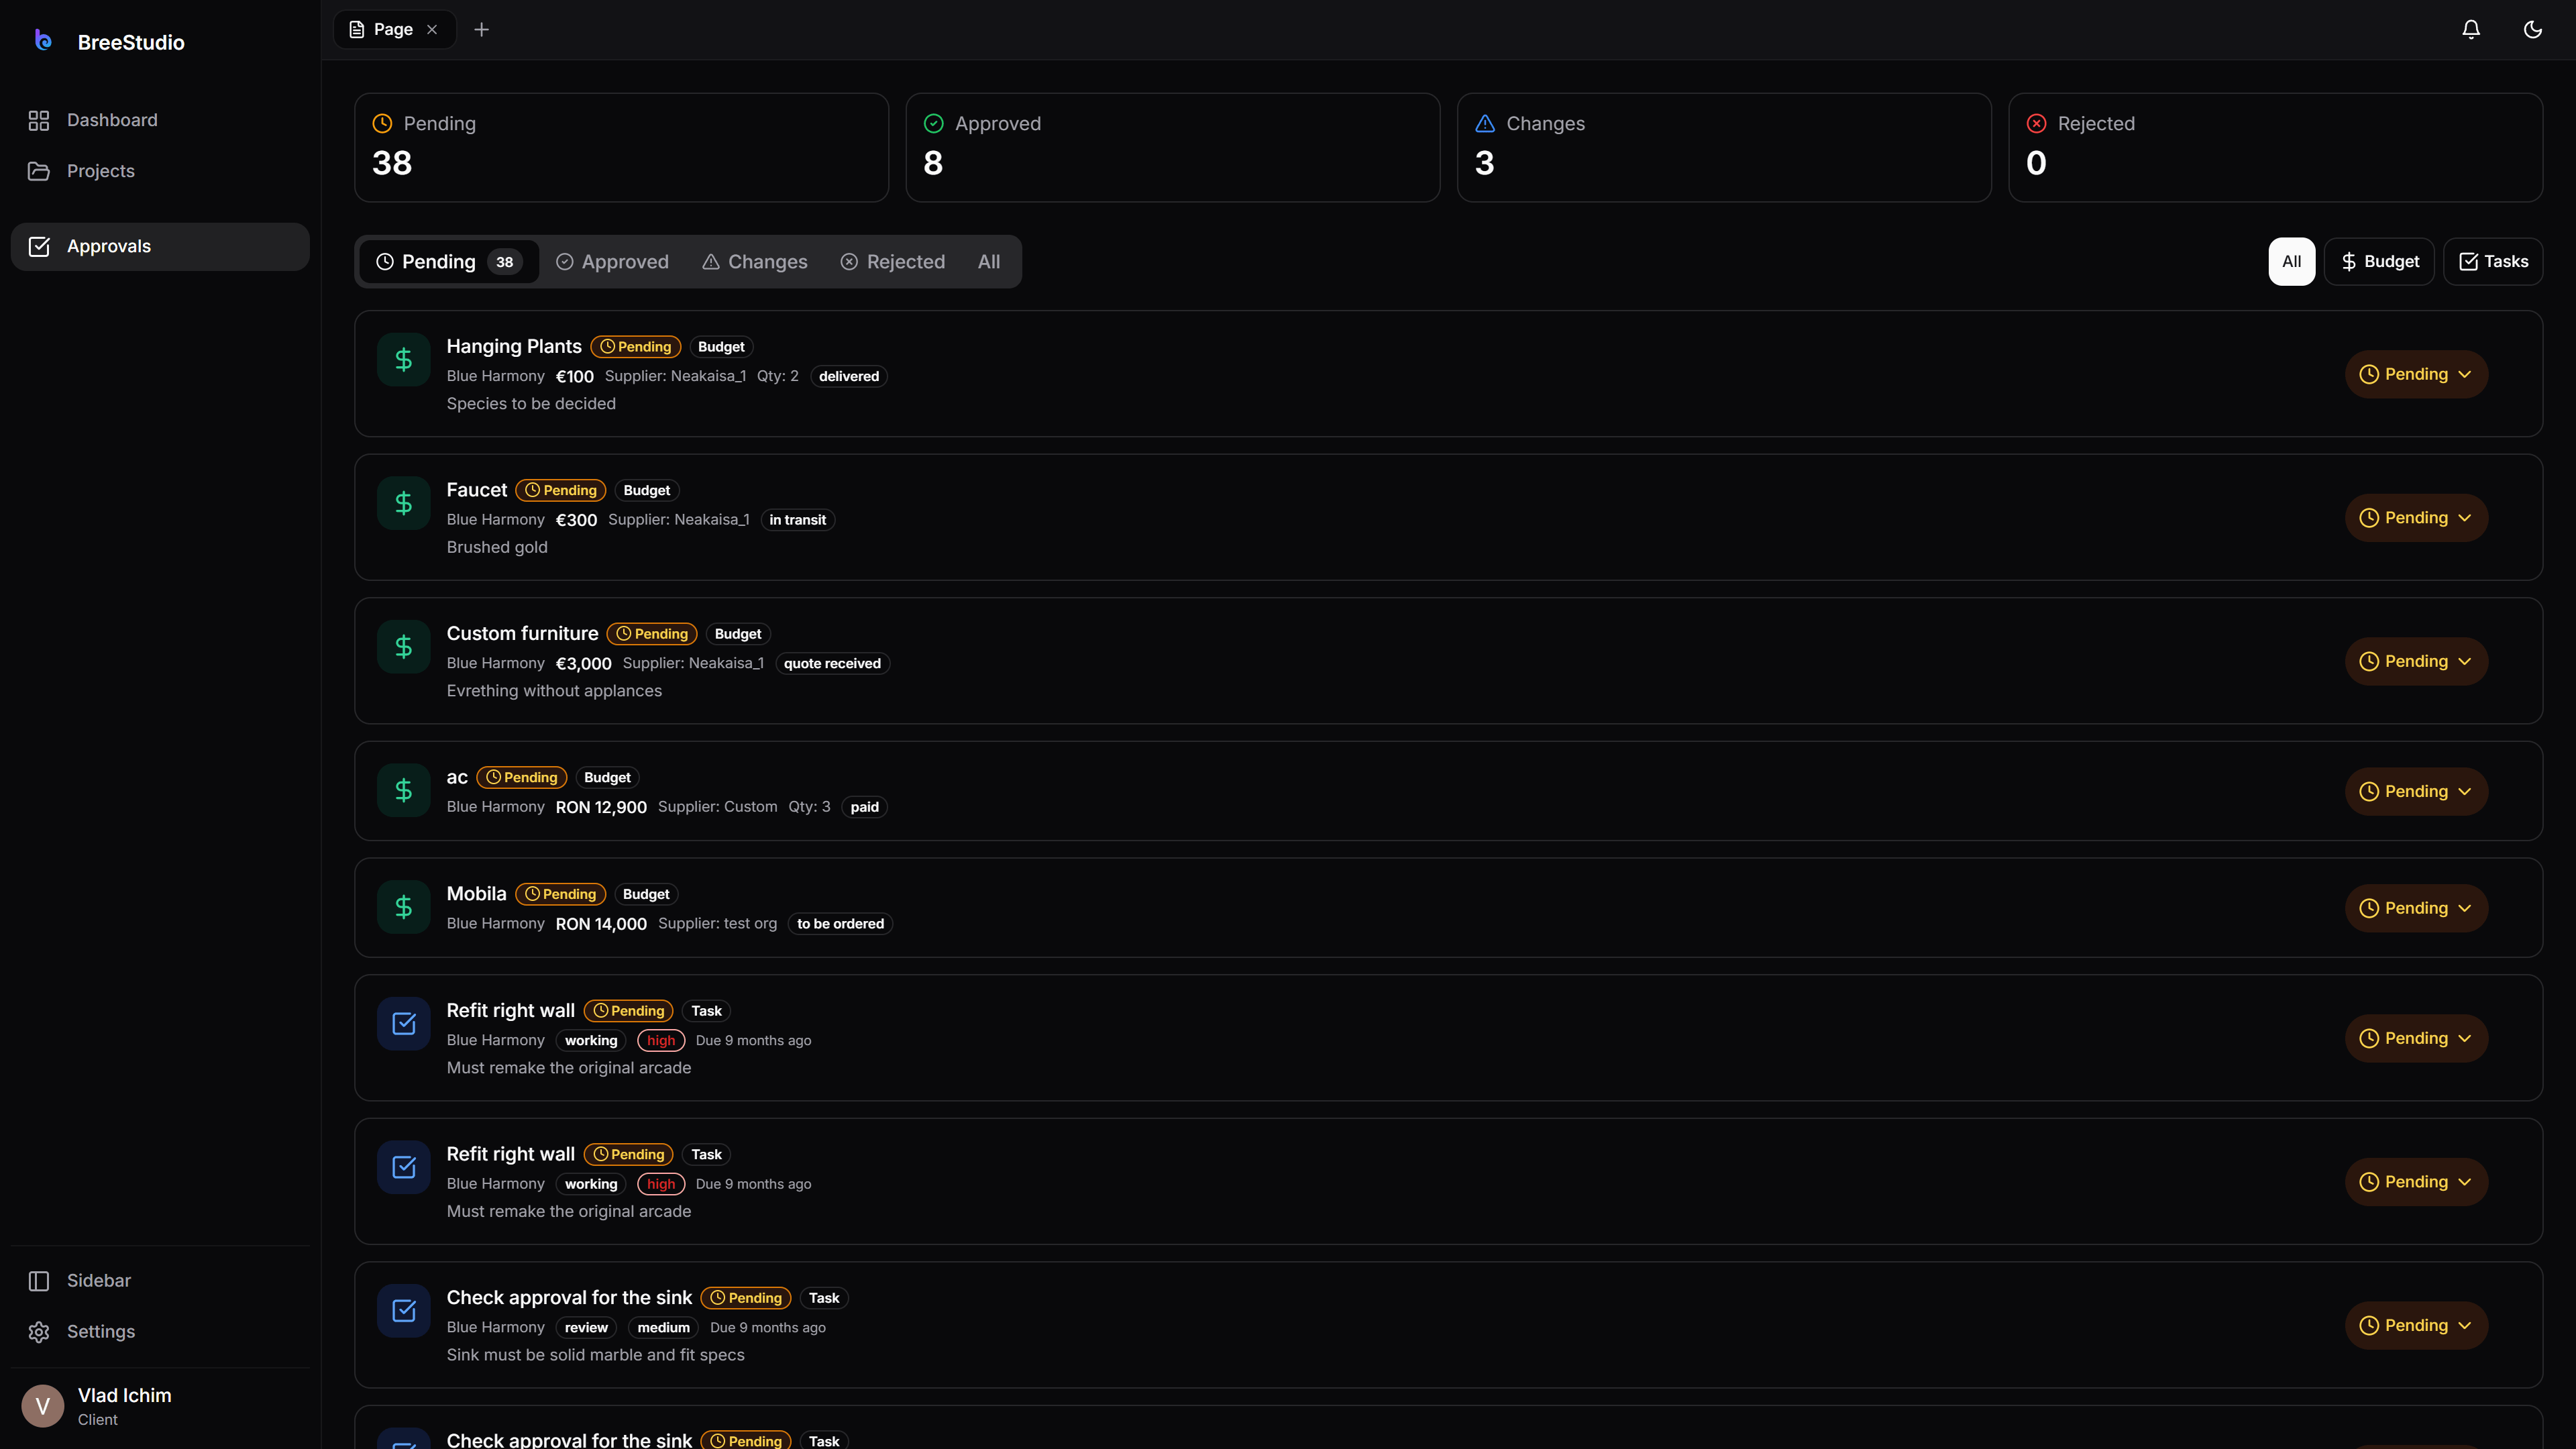
Task: Click task check icon of Check approval sink
Action: point(404,1310)
